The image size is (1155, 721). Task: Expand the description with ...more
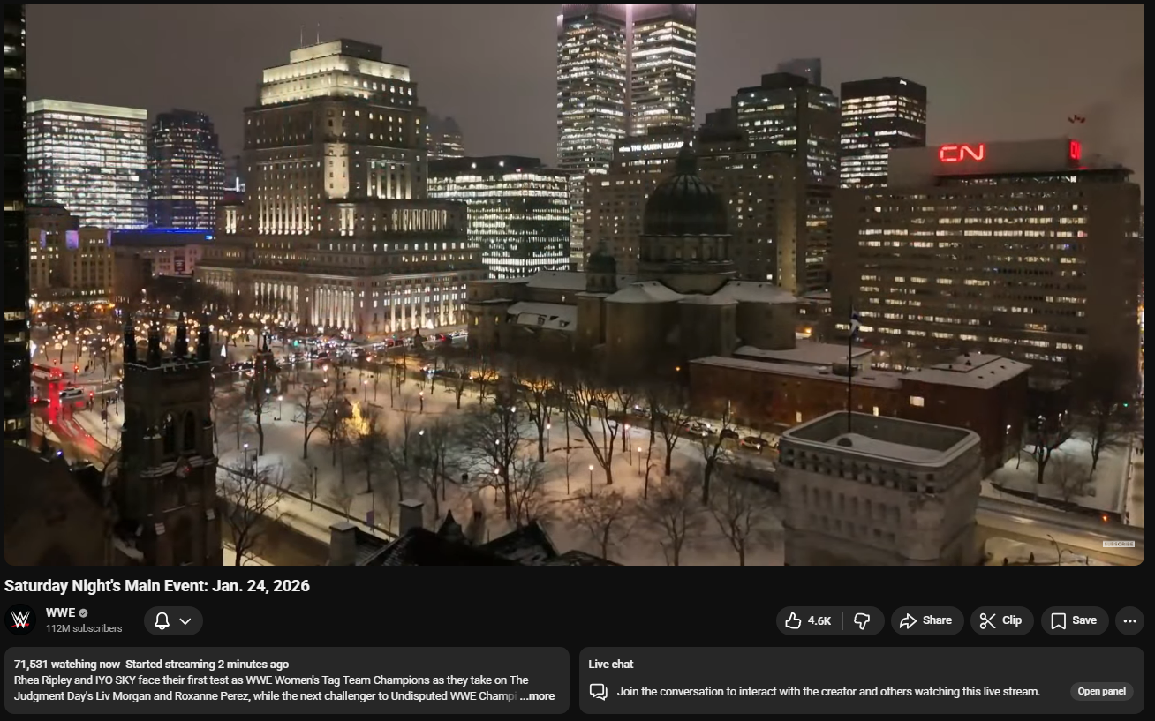tap(537, 696)
